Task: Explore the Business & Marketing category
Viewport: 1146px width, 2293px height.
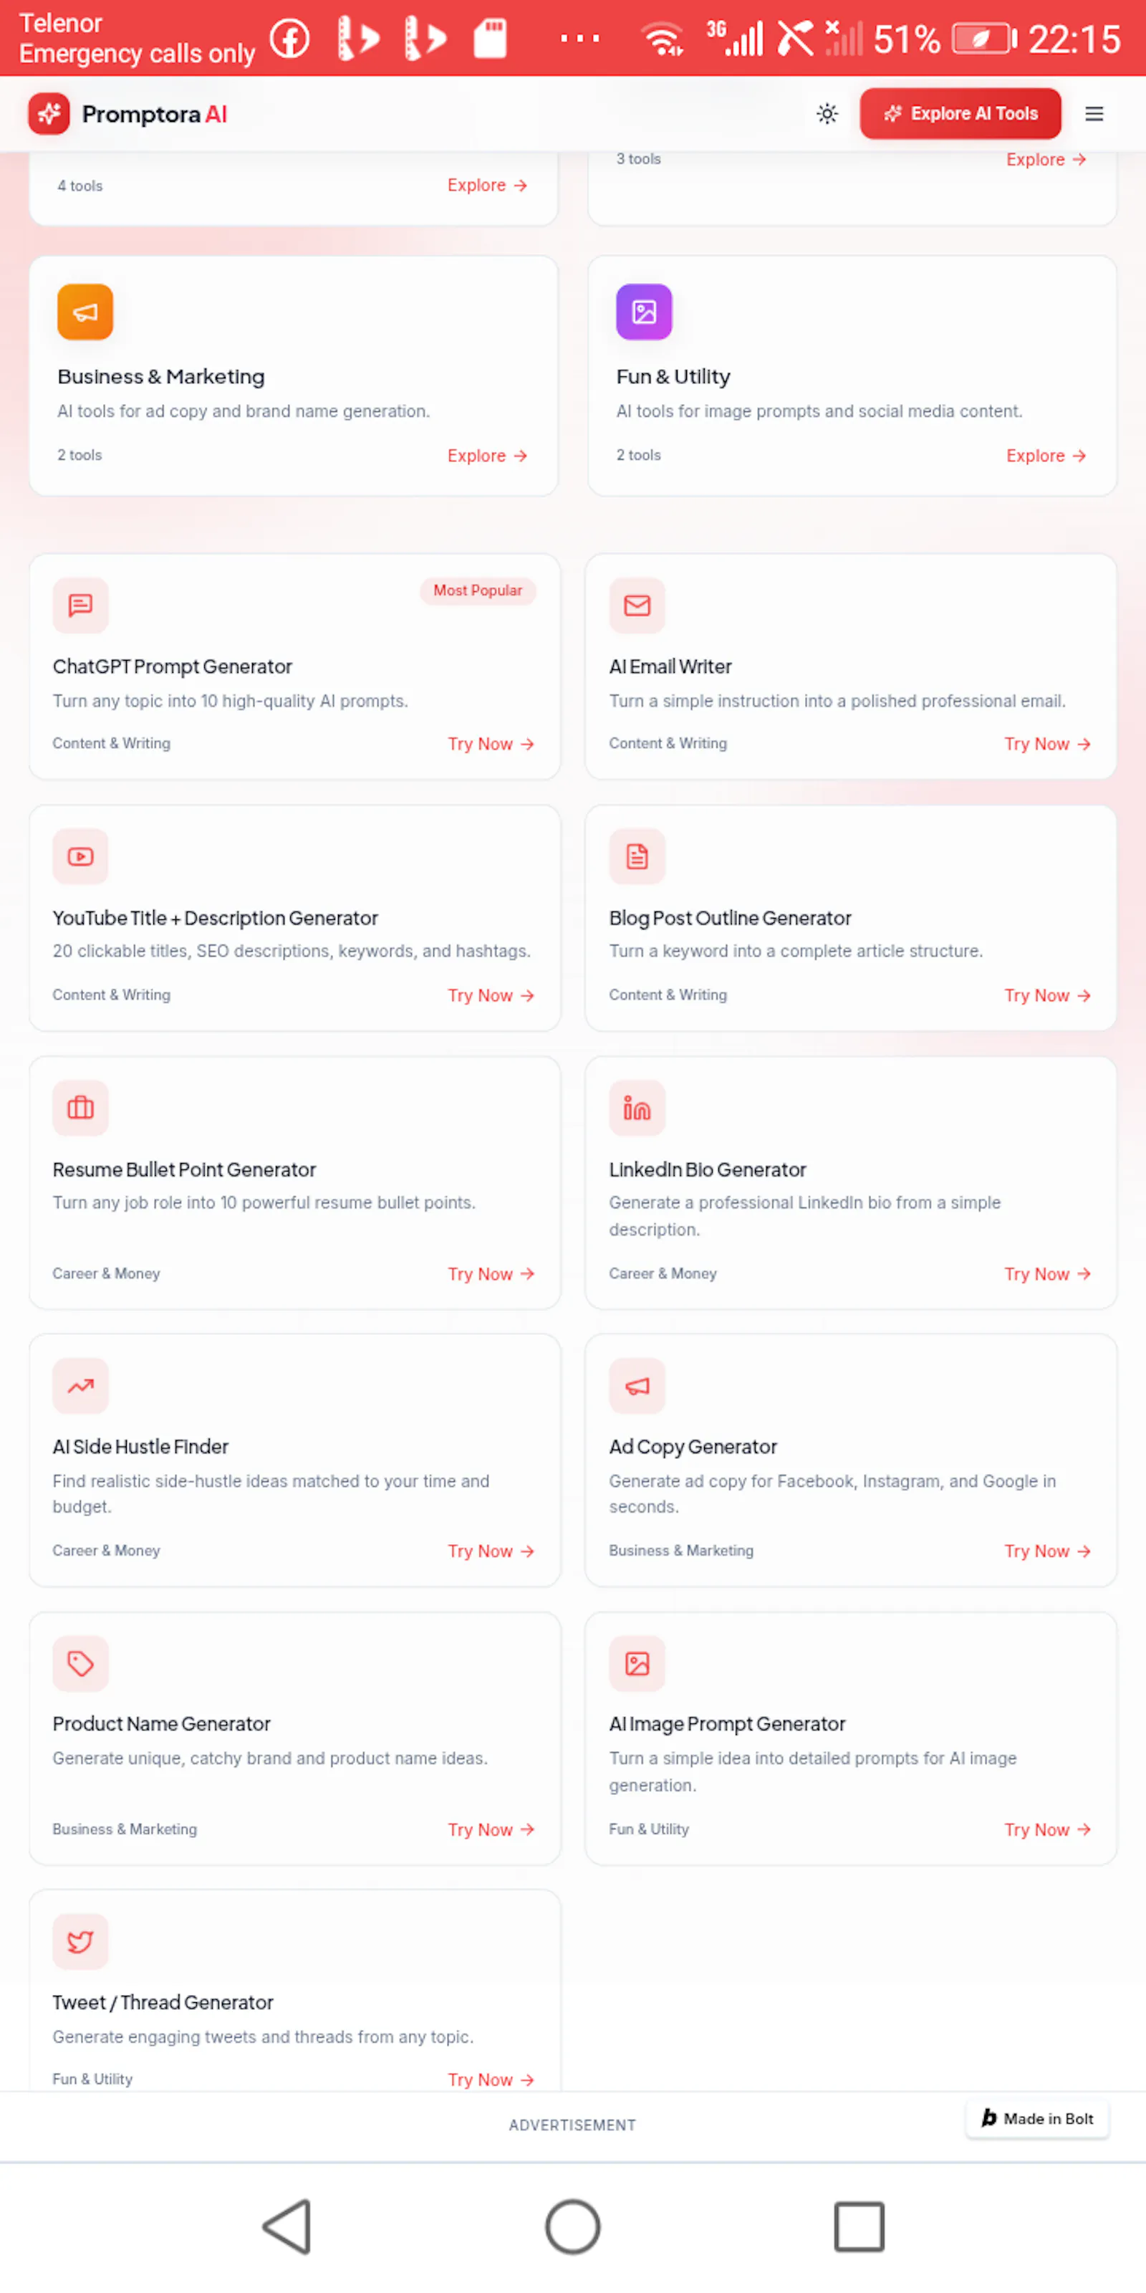Action: point(487,456)
